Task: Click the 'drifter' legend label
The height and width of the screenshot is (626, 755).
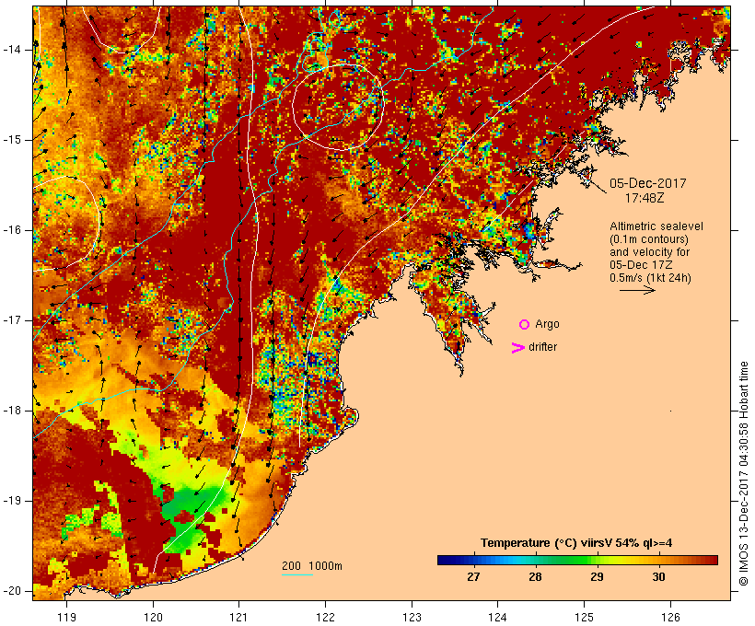Action: [x=542, y=347]
